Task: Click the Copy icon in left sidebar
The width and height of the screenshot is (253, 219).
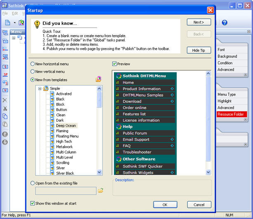Action: 5,116
